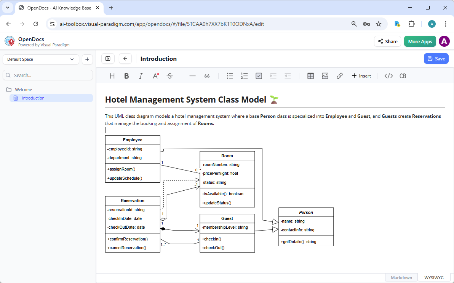This screenshot has height=283, width=454.
Task: Insert a hyperlink
Action: click(339, 76)
